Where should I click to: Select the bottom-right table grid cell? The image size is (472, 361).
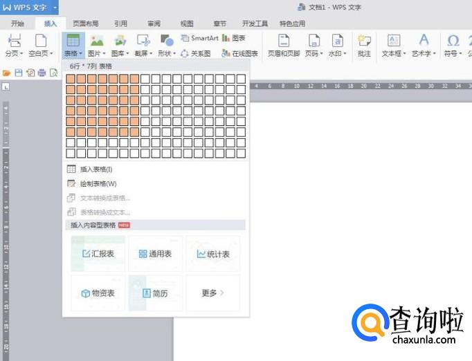coord(241,154)
